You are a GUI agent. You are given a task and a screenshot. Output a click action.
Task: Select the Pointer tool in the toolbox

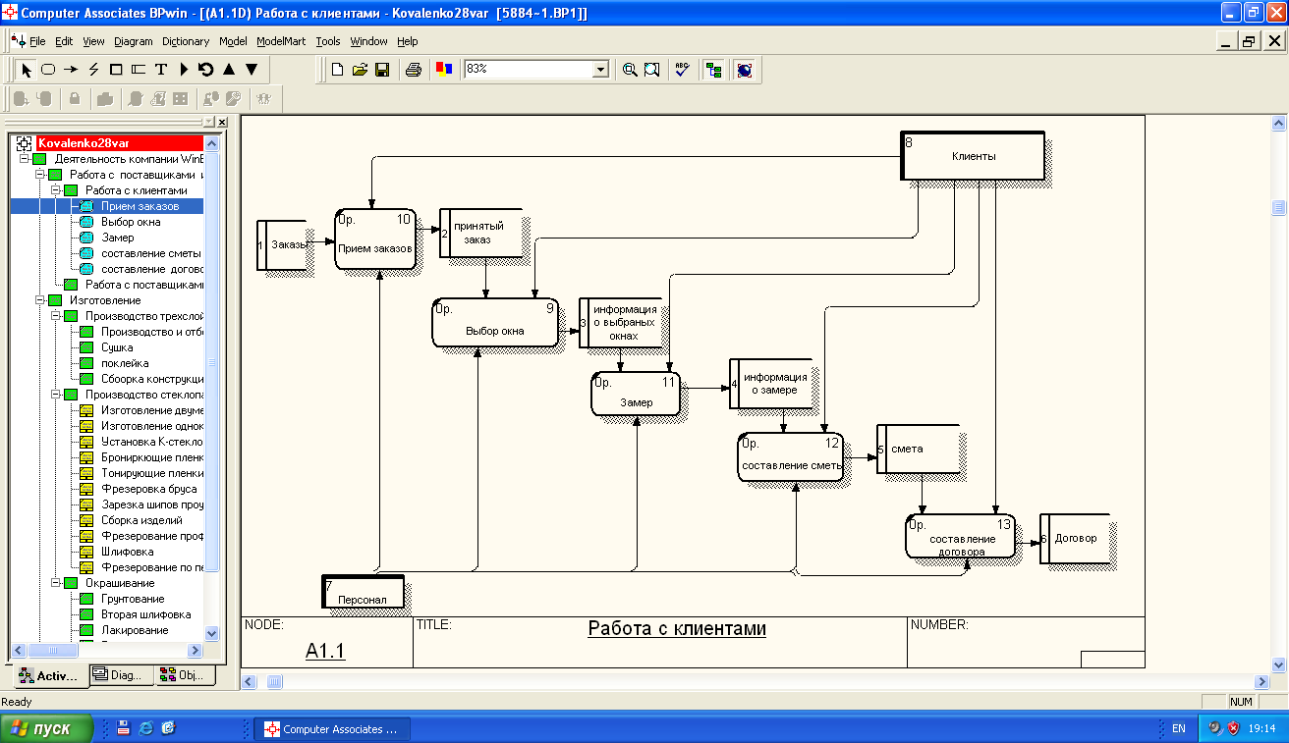pyautogui.click(x=27, y=70)
